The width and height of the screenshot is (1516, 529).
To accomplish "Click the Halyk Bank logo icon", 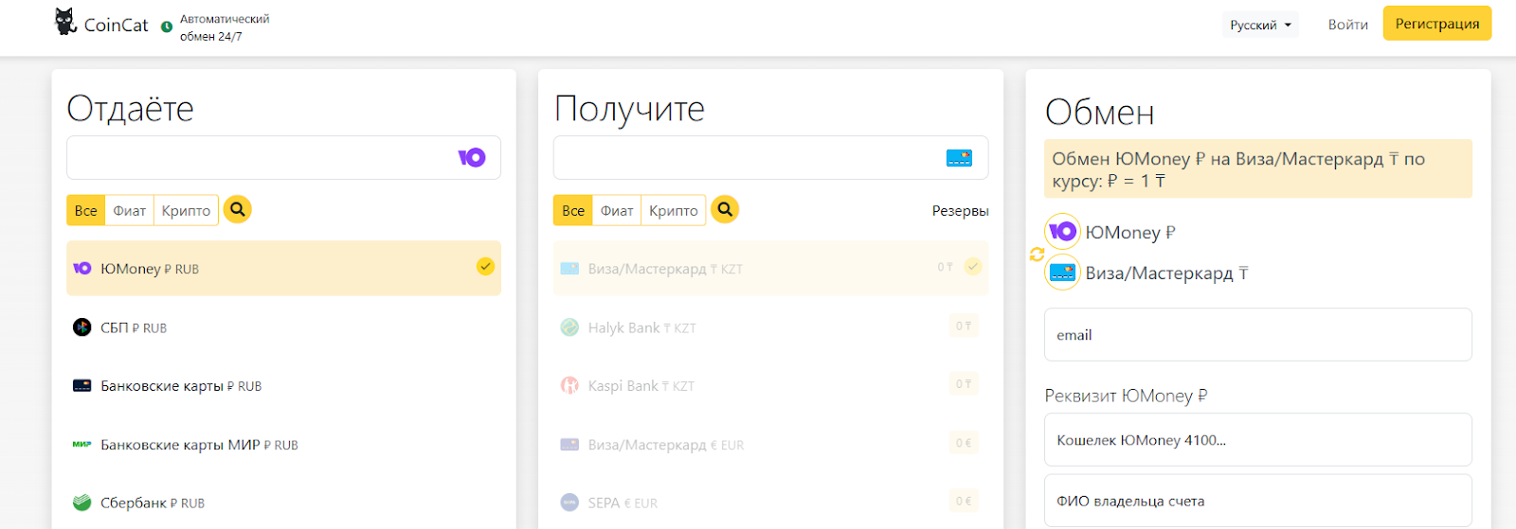I will tap(569, 327).
